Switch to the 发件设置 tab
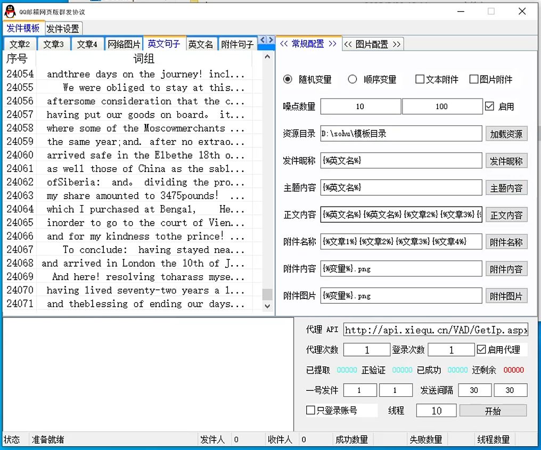This screenshot has width=541, height=450. [63, 29]
